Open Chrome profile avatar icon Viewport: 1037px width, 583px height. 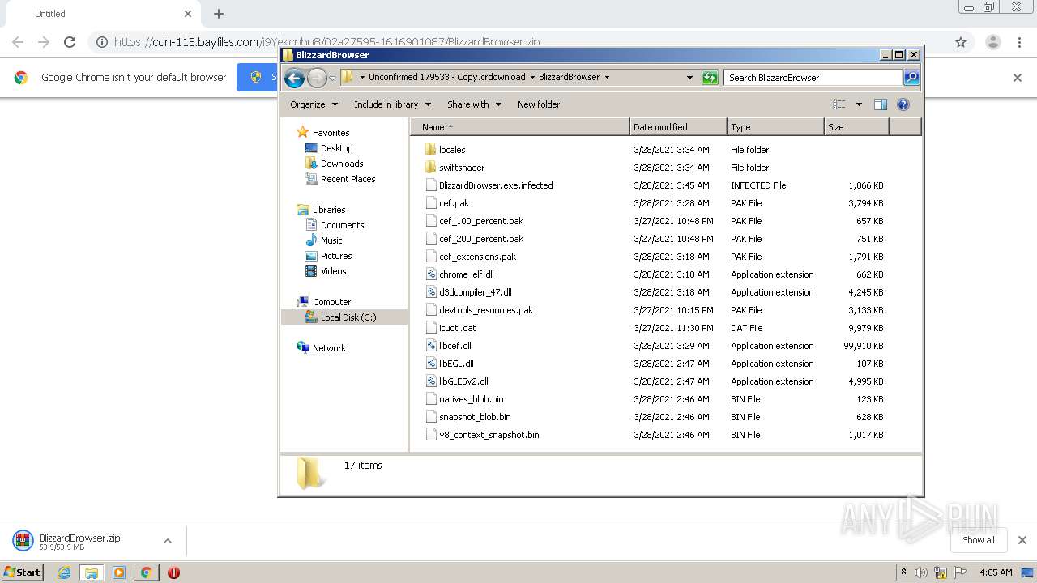992,42
